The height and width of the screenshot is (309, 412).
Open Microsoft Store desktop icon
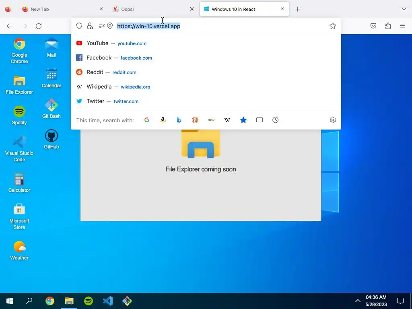19,216
